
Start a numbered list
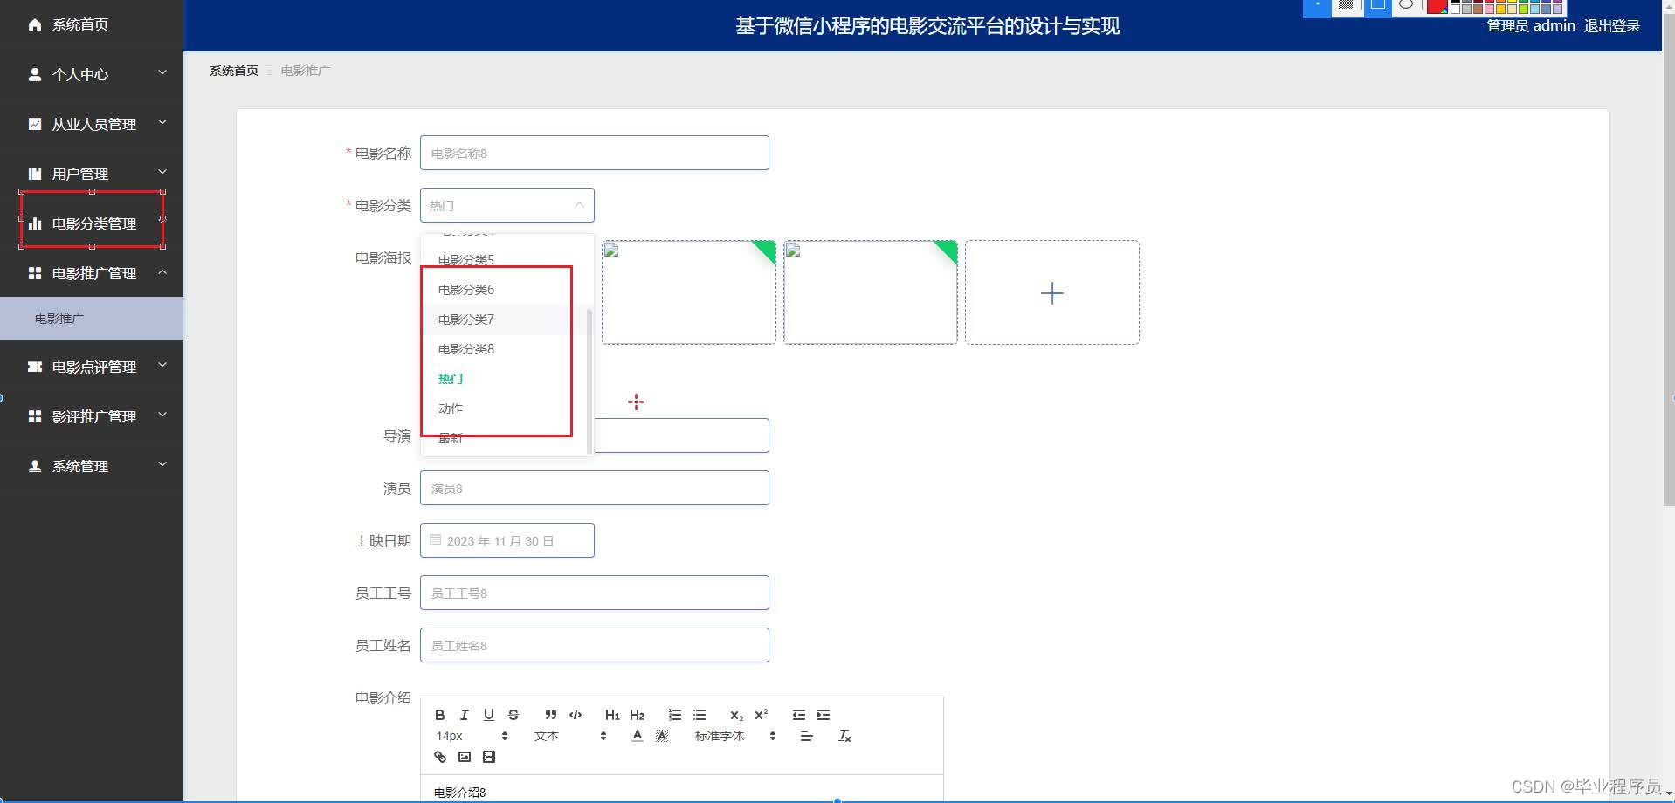(x=675, y=715)
